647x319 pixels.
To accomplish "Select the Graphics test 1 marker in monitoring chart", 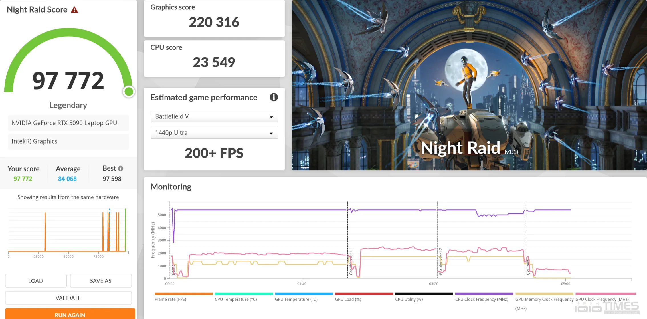I will pos(351,262).
